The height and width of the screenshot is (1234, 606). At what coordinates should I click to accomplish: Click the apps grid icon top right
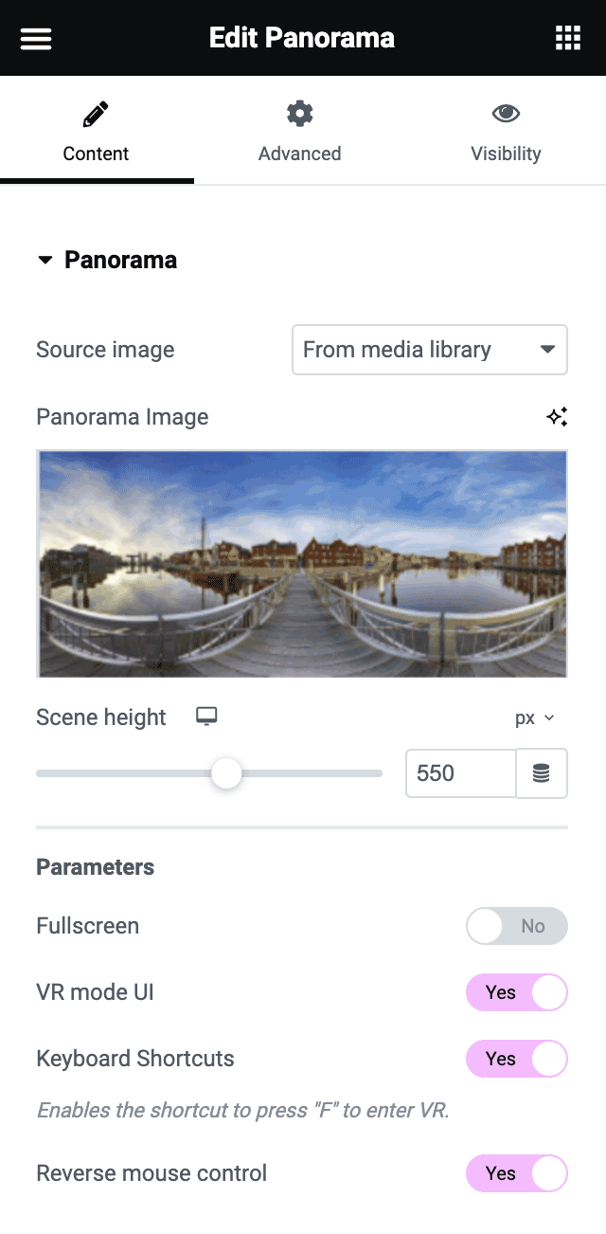tap(567, 38)
